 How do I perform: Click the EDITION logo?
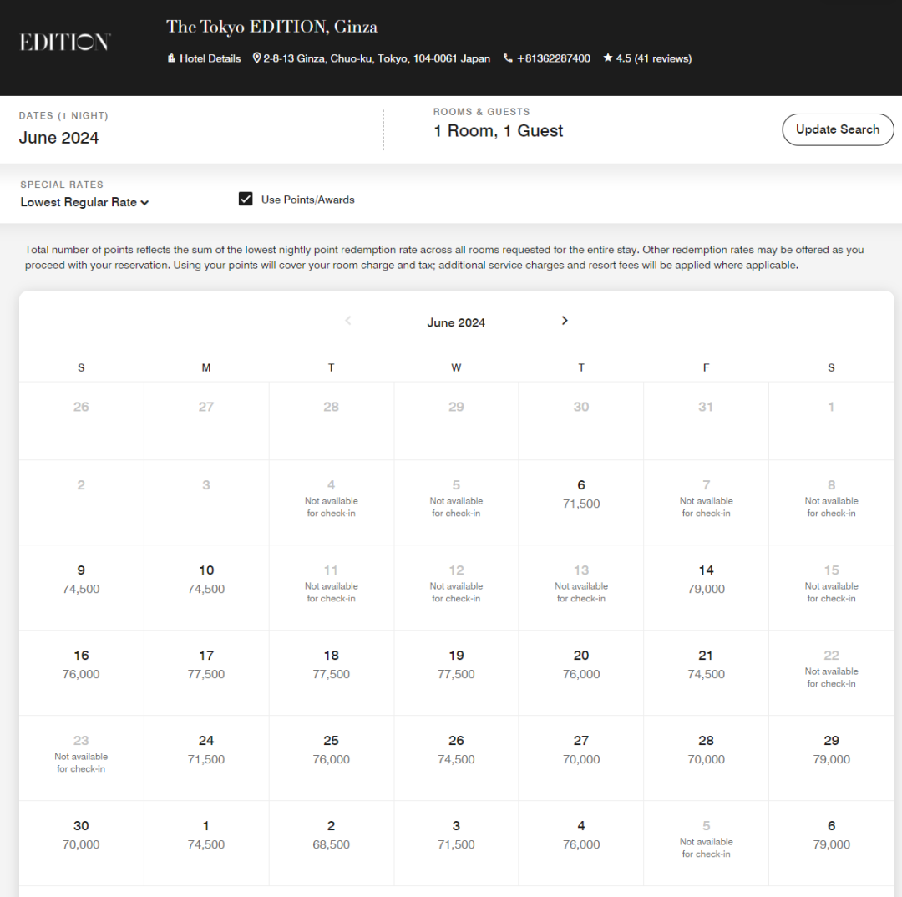click(x=65, y=42)
